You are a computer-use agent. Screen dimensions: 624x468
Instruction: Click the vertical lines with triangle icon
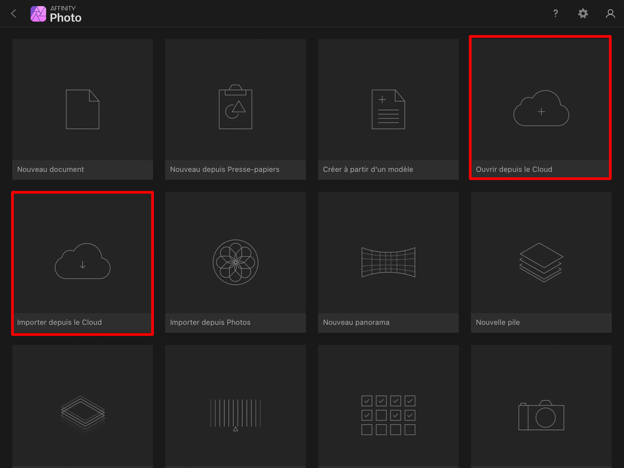[x=236, y=415]
